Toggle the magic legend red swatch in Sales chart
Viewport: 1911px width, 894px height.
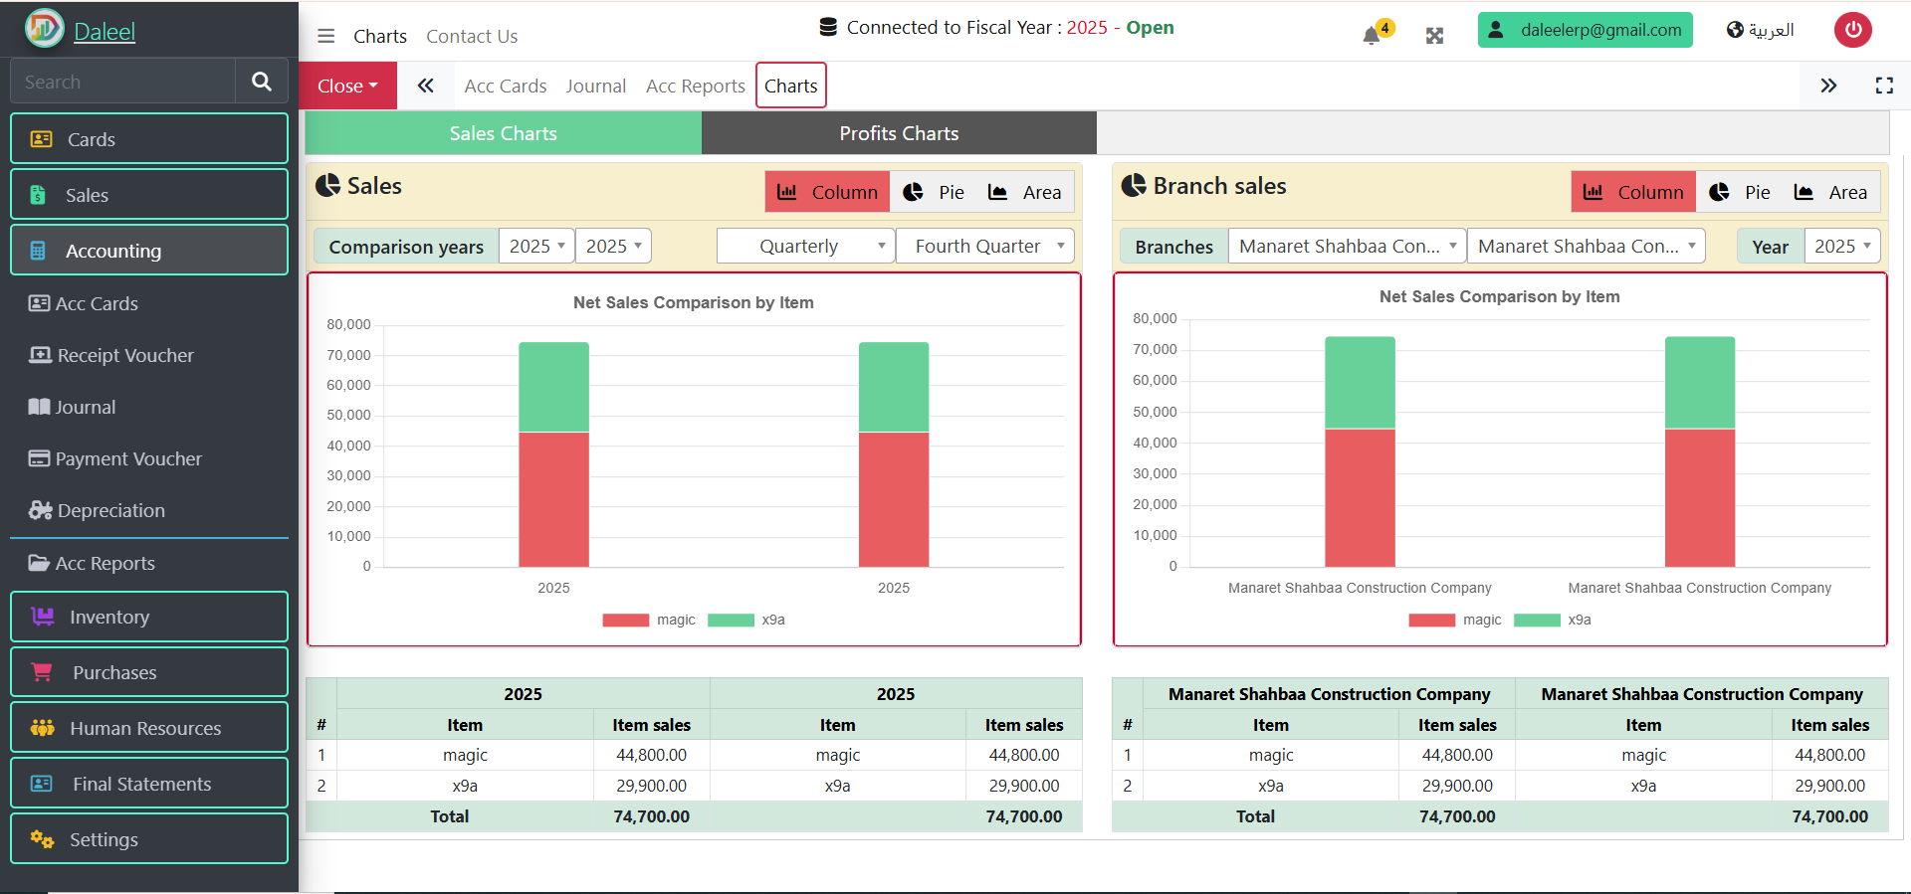[625, 620]
